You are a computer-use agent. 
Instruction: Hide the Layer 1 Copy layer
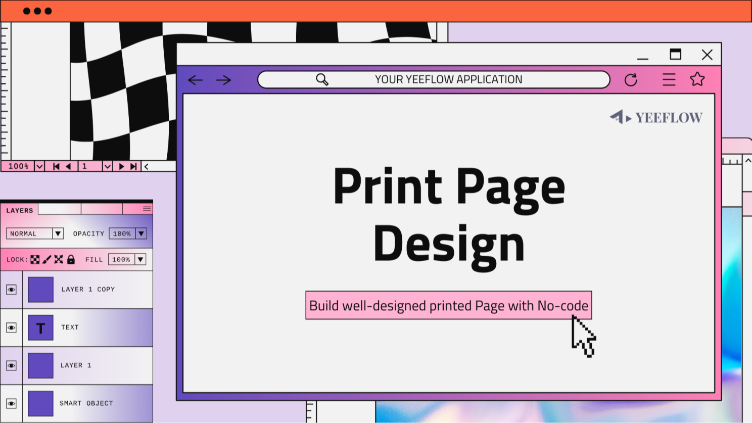[11, 290]
